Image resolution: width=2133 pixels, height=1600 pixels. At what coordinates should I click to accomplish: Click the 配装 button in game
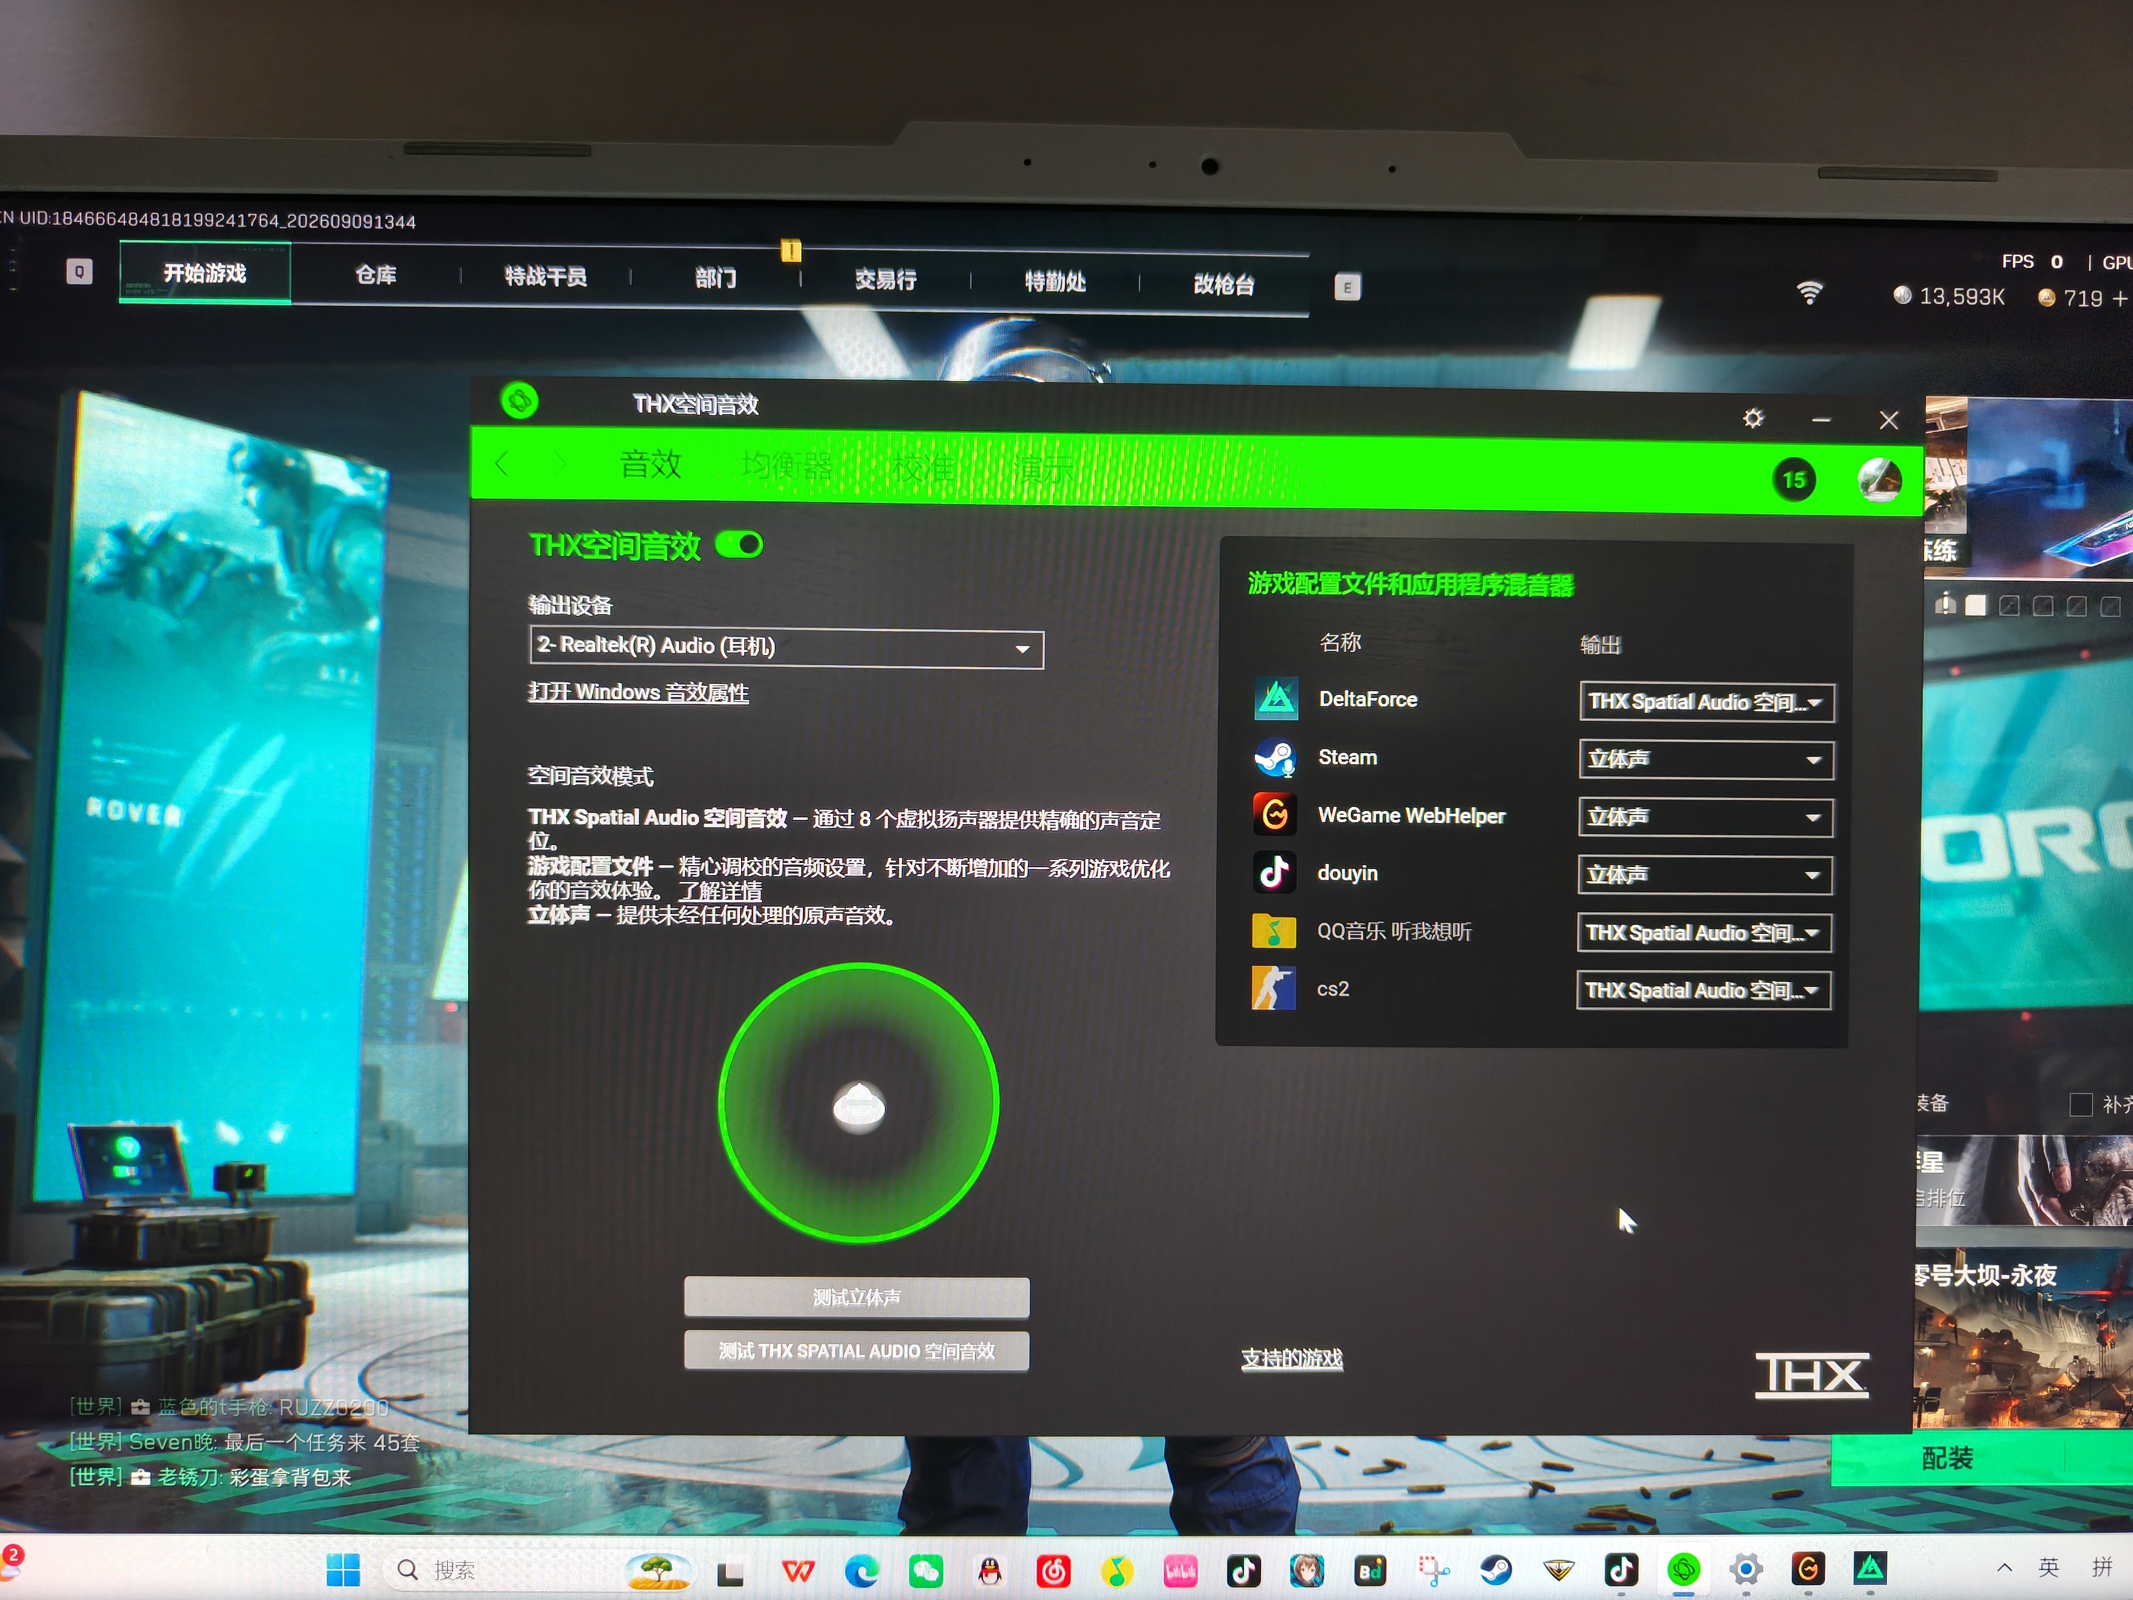point(1981,1458)
